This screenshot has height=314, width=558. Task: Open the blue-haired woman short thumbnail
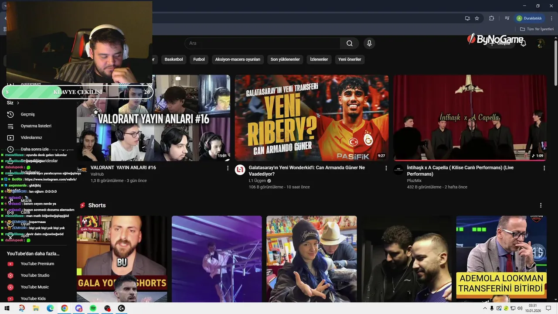(312, 259)
